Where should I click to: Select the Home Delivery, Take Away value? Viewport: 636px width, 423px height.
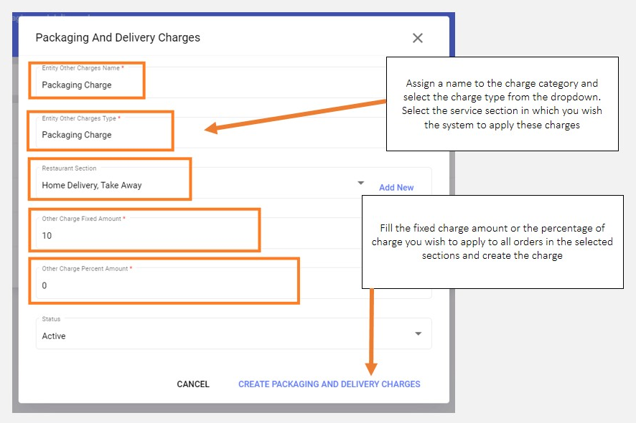point(92,185)
